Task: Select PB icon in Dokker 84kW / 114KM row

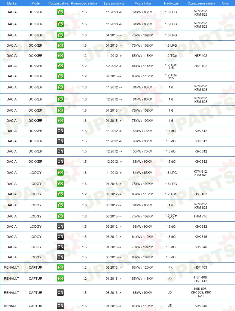Action: pos(60,66)
